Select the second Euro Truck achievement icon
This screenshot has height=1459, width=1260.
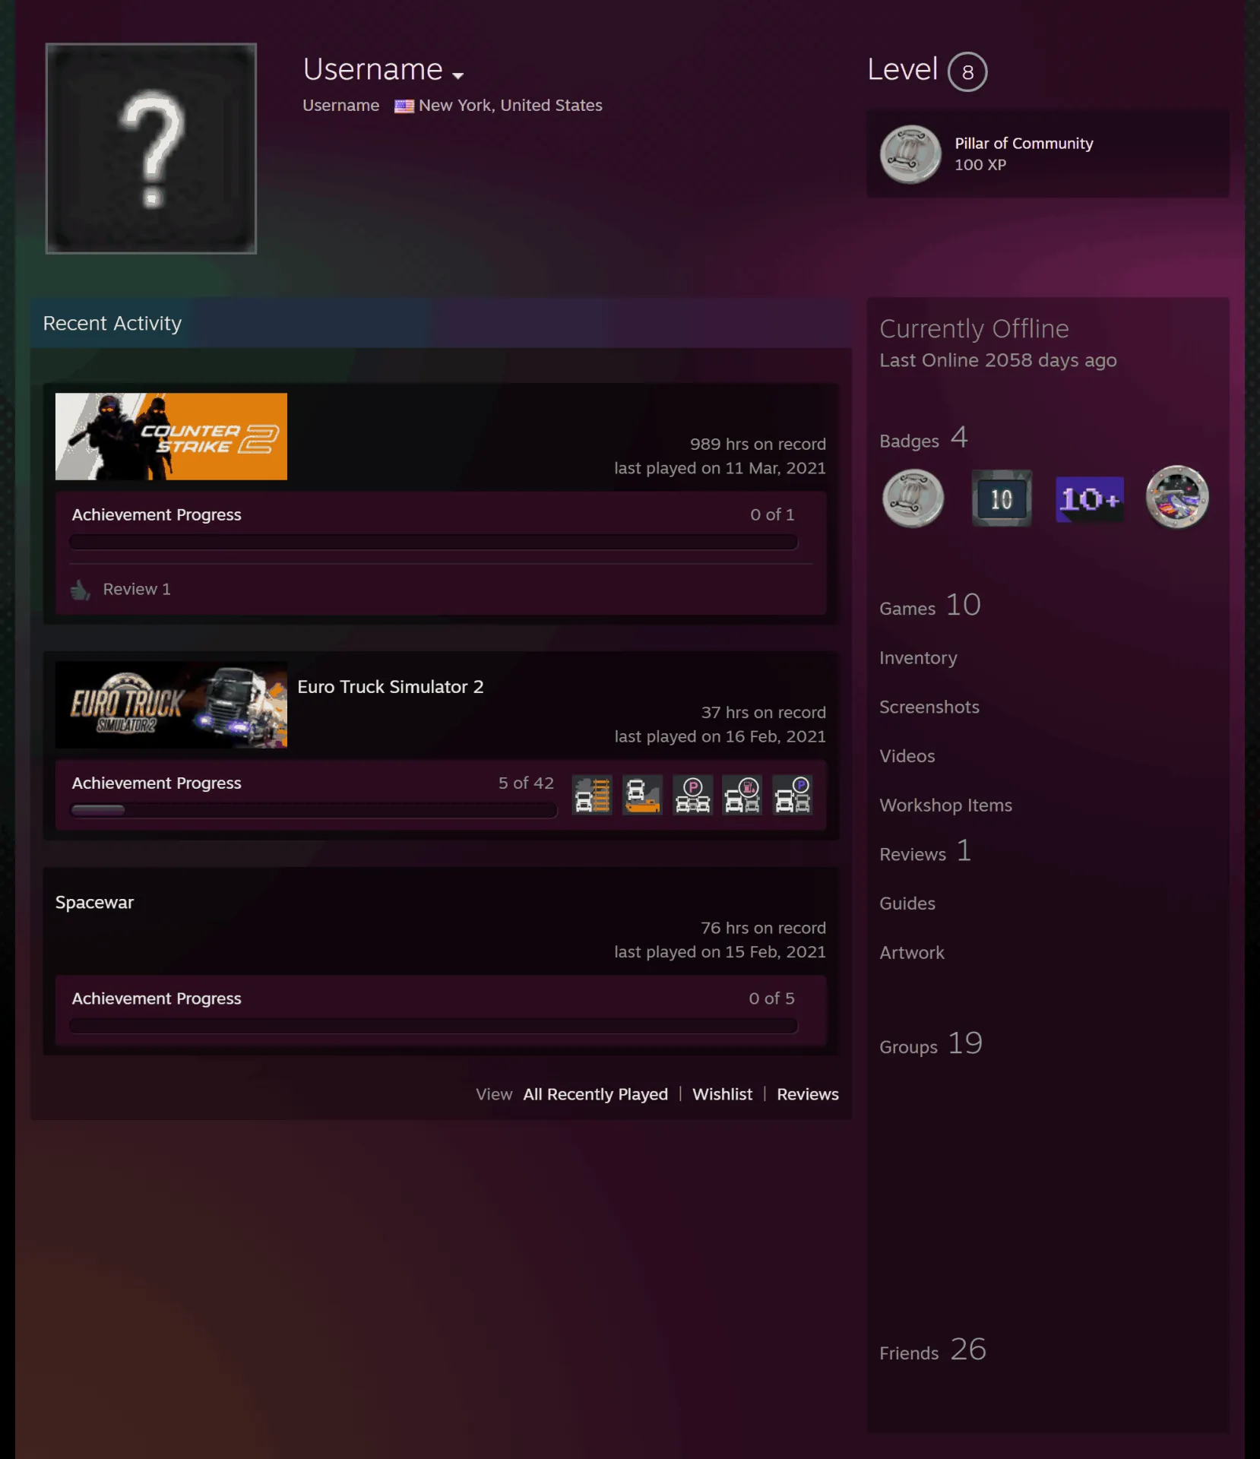(642, 795)
